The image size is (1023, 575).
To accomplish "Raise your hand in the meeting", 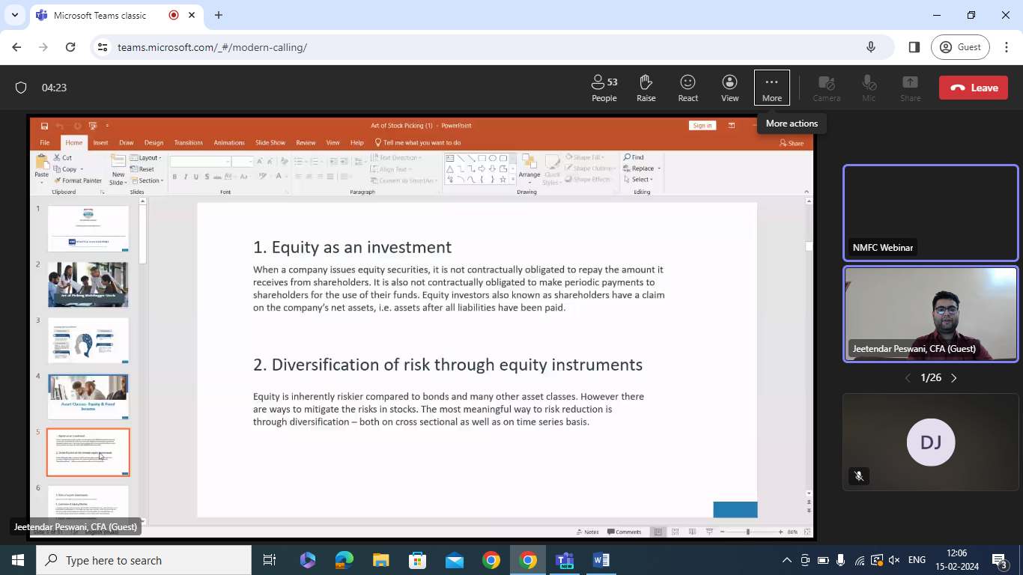I will pyautogui.click(x=646, y=88).
